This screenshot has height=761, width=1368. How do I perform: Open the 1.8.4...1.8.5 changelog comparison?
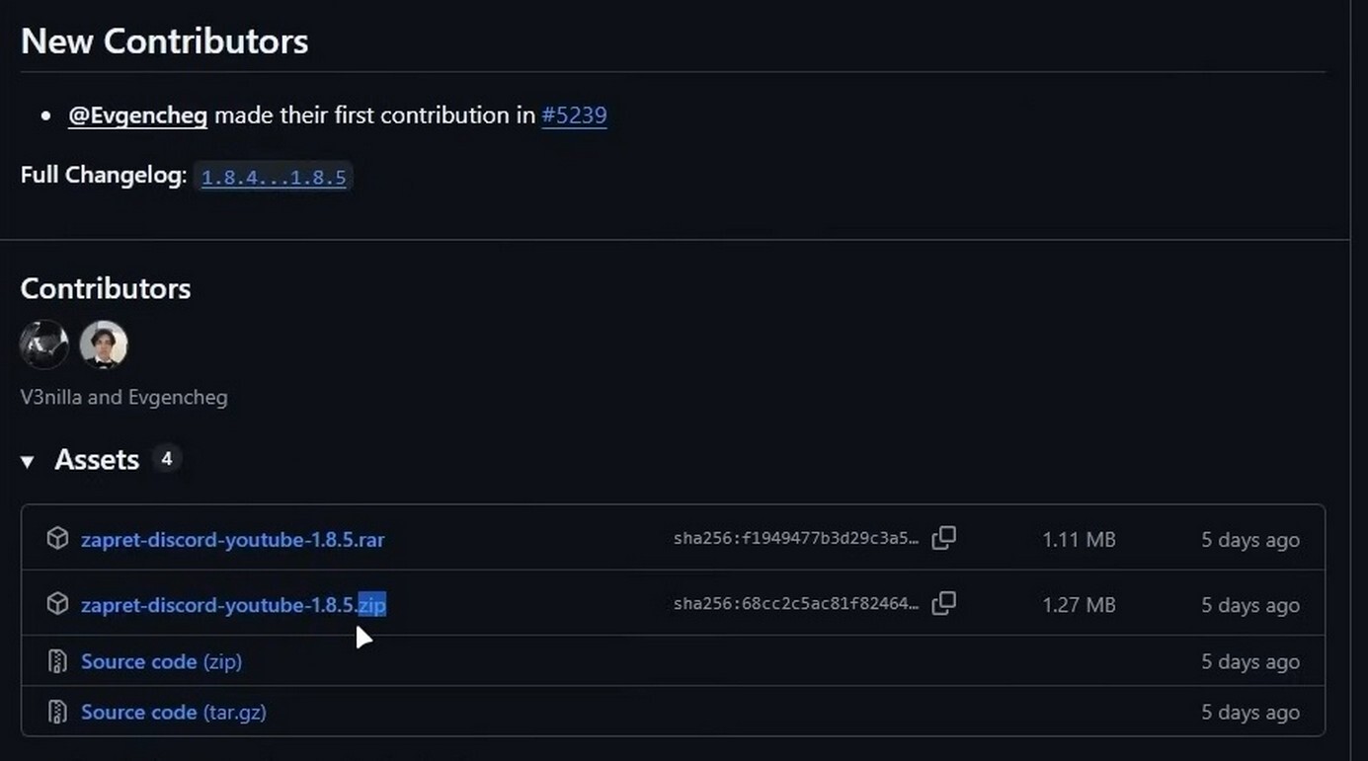(274, 177)
